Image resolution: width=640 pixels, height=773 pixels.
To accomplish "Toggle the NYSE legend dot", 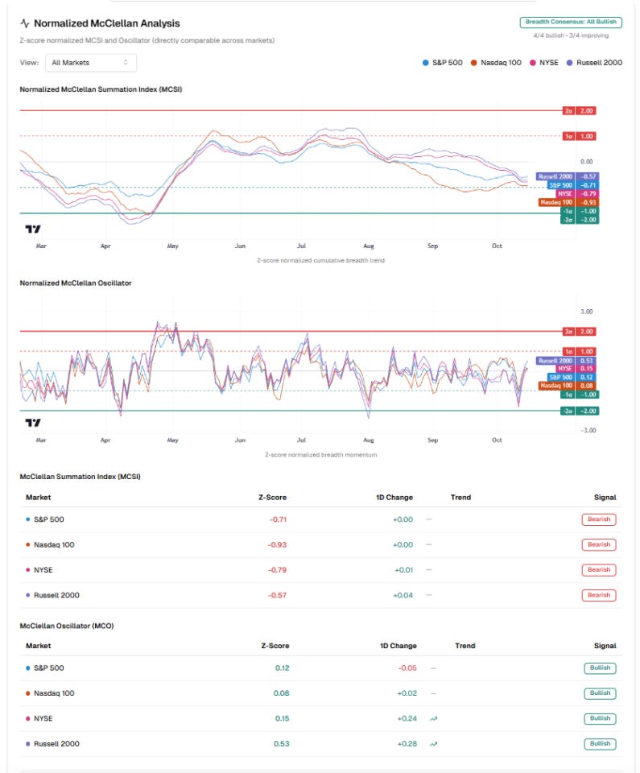I will [532, 63].
